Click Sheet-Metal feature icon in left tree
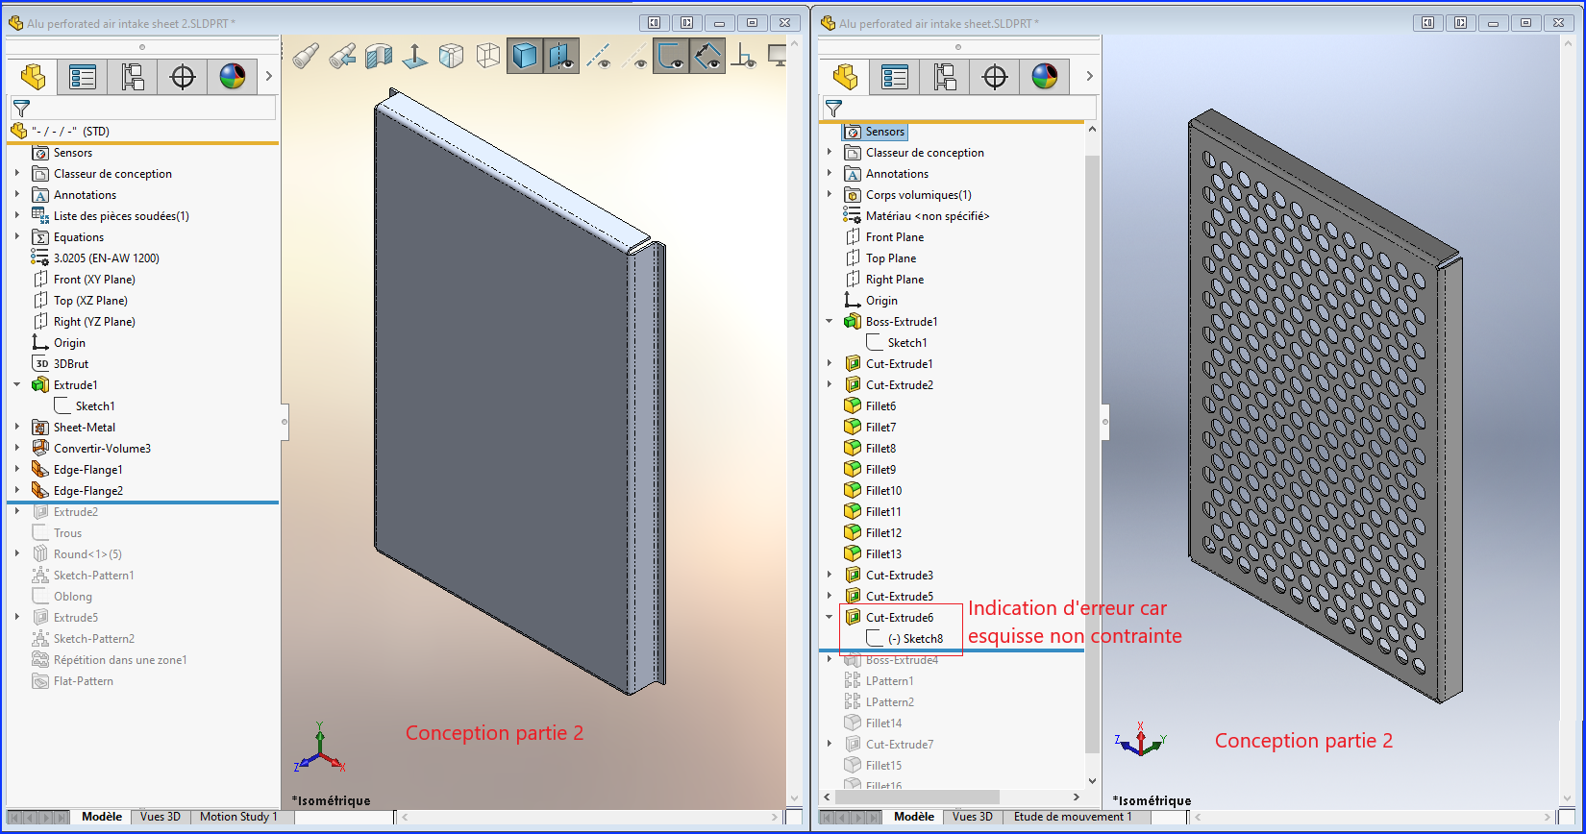Image resolution: width=1586 pixels, height=834 pixels. [40, 428]
